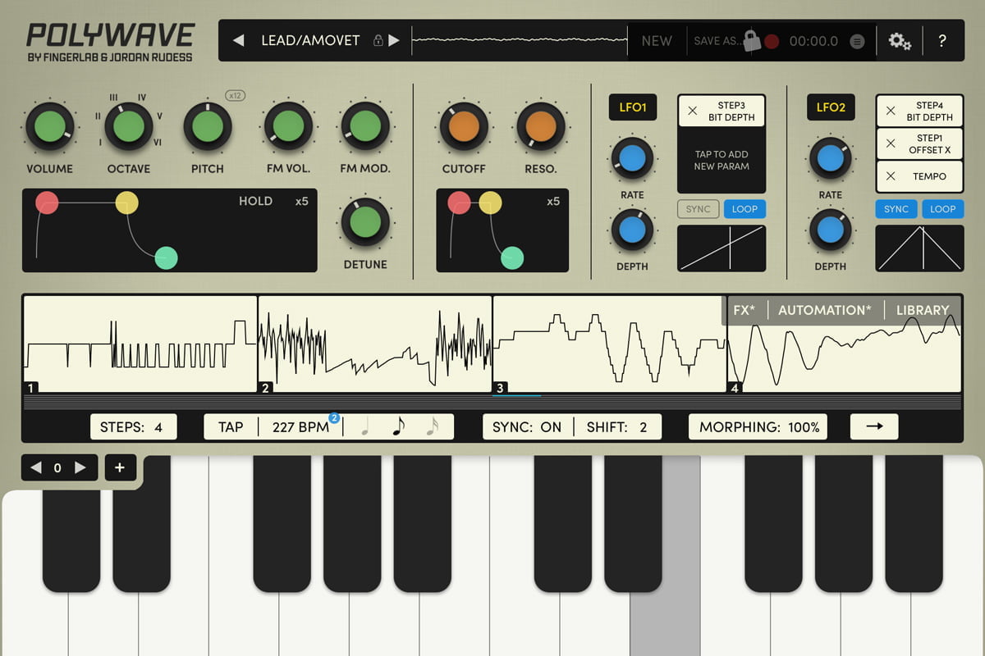Click the striped ribbon strip under waveforms
Viewport: 985px width, 656px height.
(492, 402)
